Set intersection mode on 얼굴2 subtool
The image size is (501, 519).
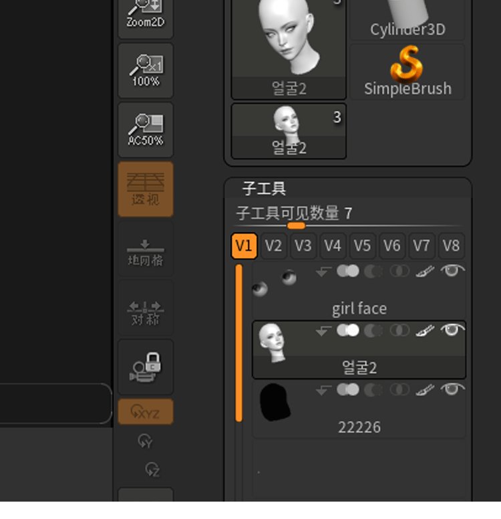click(x=399, y=330)
